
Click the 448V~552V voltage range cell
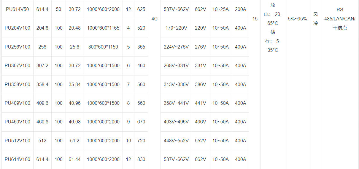176,141
